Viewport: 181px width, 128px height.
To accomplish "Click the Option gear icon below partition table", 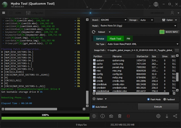I will pos(94,99).
